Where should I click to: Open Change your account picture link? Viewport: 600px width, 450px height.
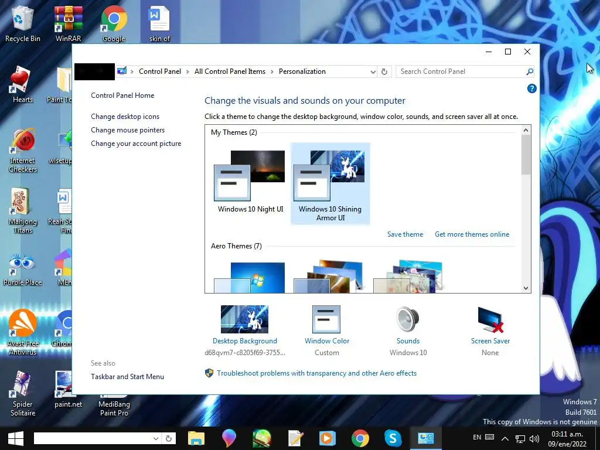coord(136,144)
